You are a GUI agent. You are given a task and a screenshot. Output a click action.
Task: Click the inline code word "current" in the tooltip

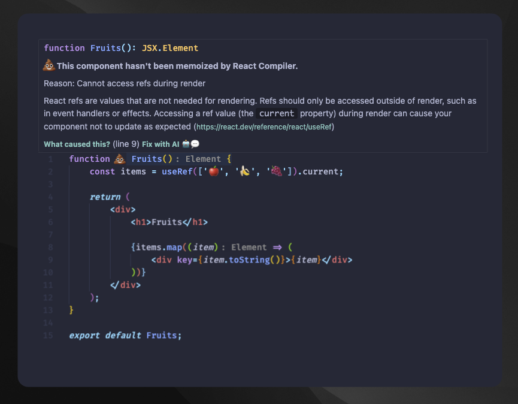click(x=277, y=113)
